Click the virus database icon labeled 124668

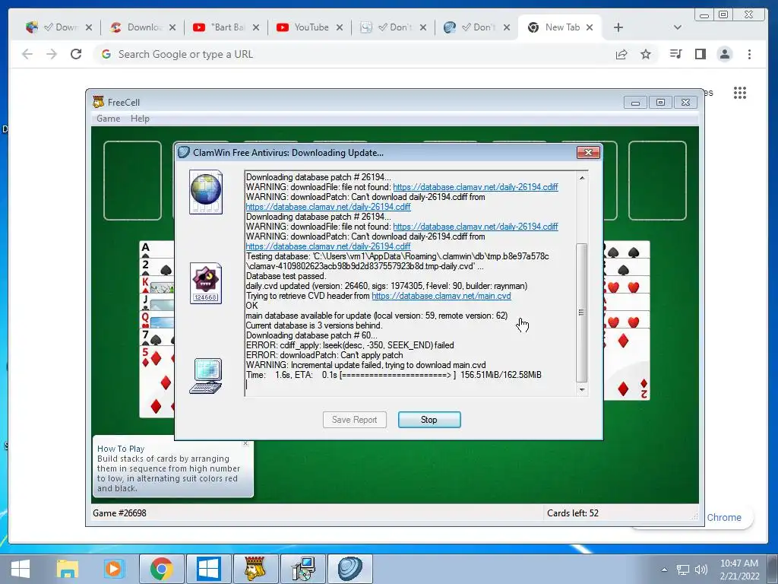(205, 283)
